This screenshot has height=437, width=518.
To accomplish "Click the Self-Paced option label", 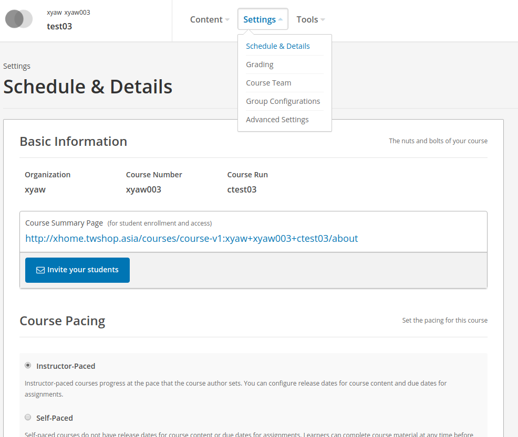I will tap(55, 418).
